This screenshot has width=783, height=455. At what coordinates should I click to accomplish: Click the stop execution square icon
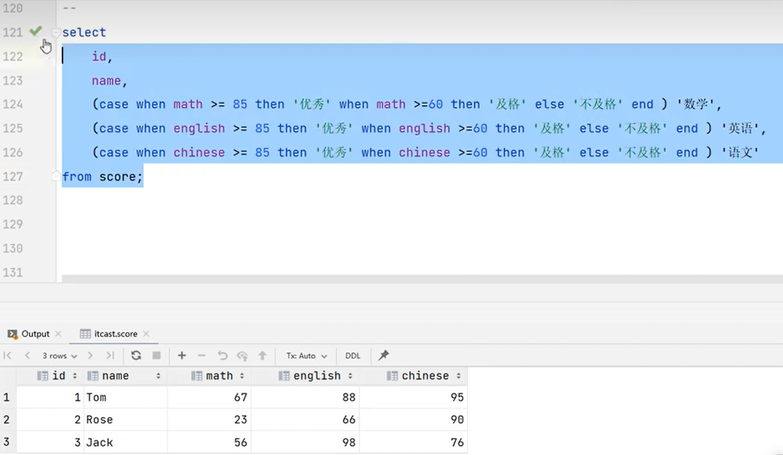pos(157,355)
